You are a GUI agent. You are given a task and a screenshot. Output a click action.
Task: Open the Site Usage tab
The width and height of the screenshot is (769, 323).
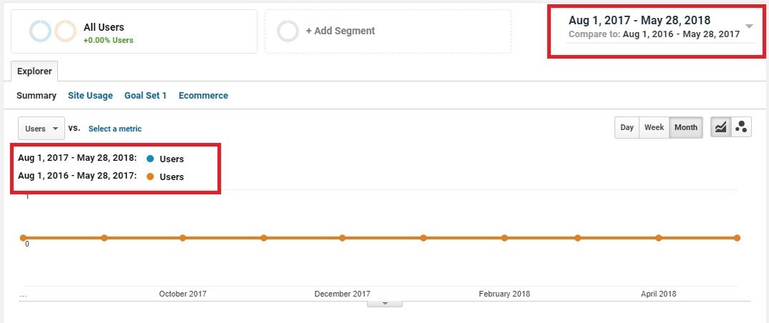click(x=90, y=96)
